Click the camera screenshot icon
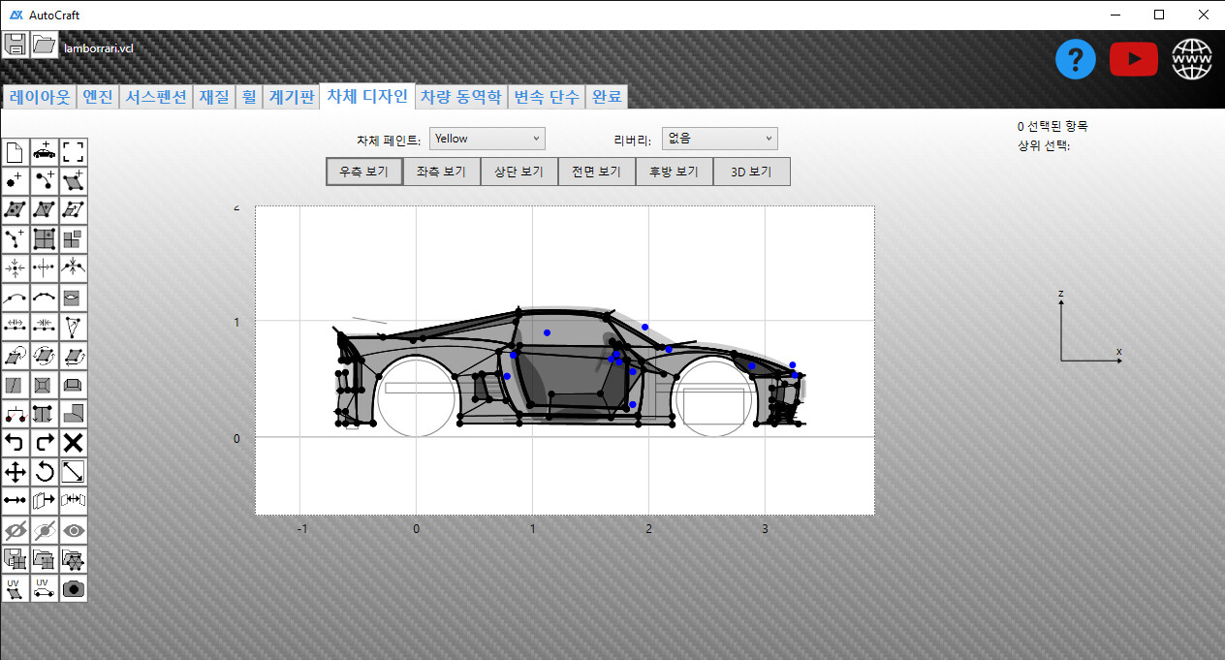Viewport: 1225px width, 660px height. [74, 588]
